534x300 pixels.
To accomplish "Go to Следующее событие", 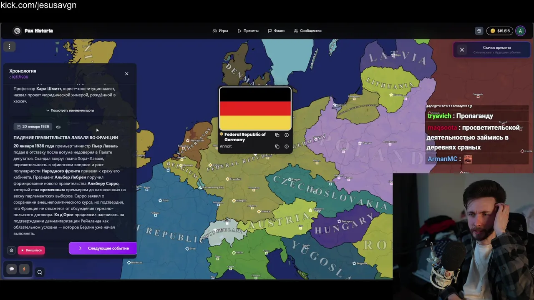I will (103, 248).
